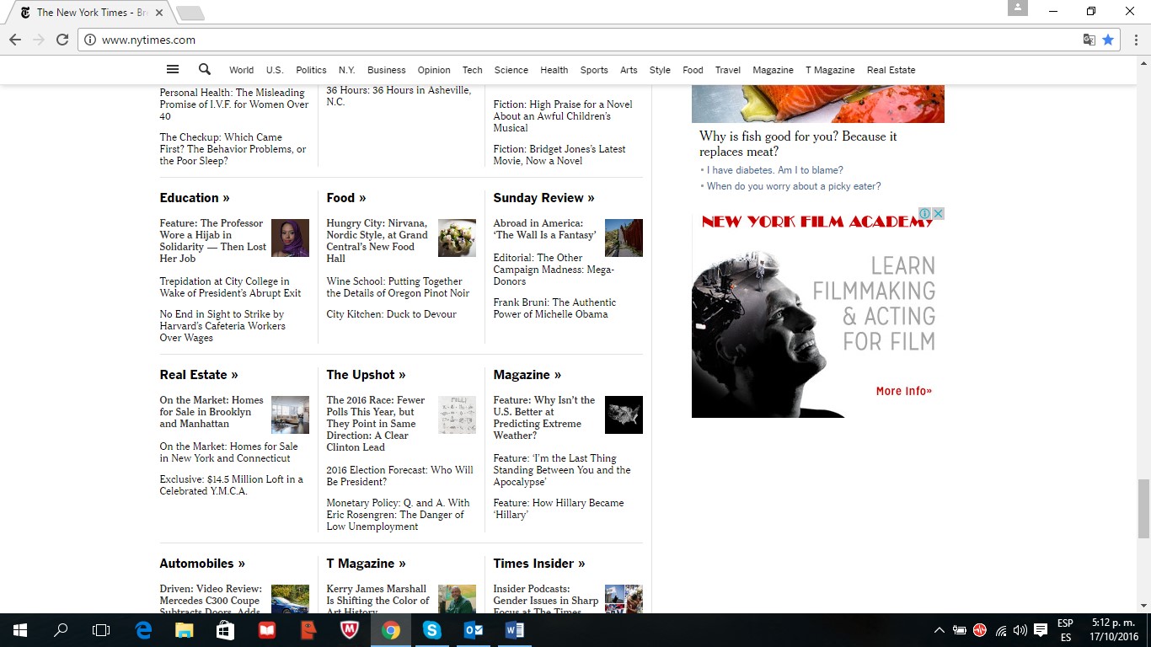
Task: Open Action Center notifications icon
Action: (1041, 630)
